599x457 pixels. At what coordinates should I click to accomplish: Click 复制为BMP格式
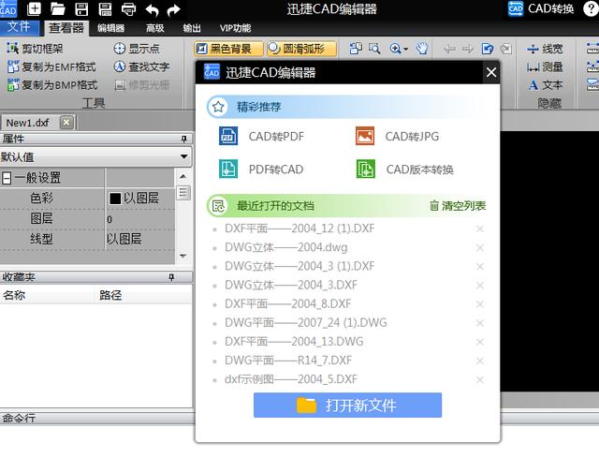pyautogui.click(x=52, y=85)
